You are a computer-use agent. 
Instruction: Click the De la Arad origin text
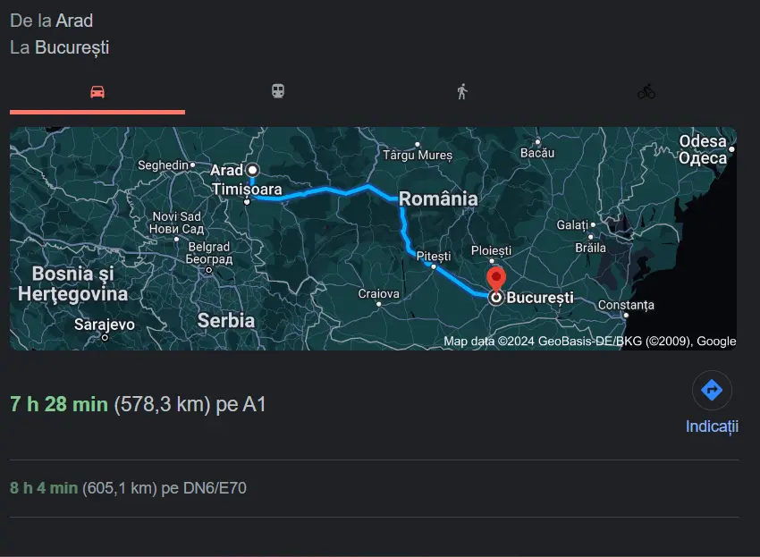(x=51, y=21)
